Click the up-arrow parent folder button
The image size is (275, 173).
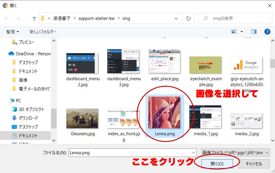click(x=34, y=19)
